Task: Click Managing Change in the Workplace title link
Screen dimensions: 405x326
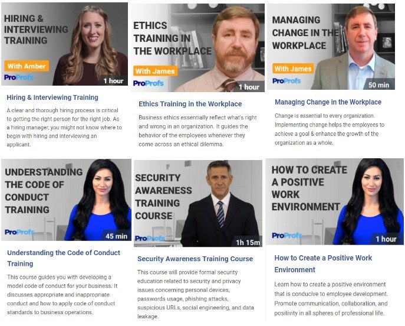Action: pyautogui.click(x=328, y=102)
